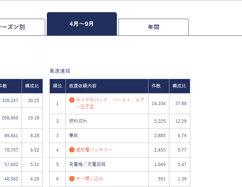Click the orange arrow icon beside タイヤのパンク
This screenshot has height=187, width=242.
(x=72, y=100)
